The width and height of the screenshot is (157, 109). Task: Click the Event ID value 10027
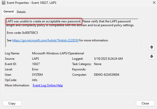(36, 64)
